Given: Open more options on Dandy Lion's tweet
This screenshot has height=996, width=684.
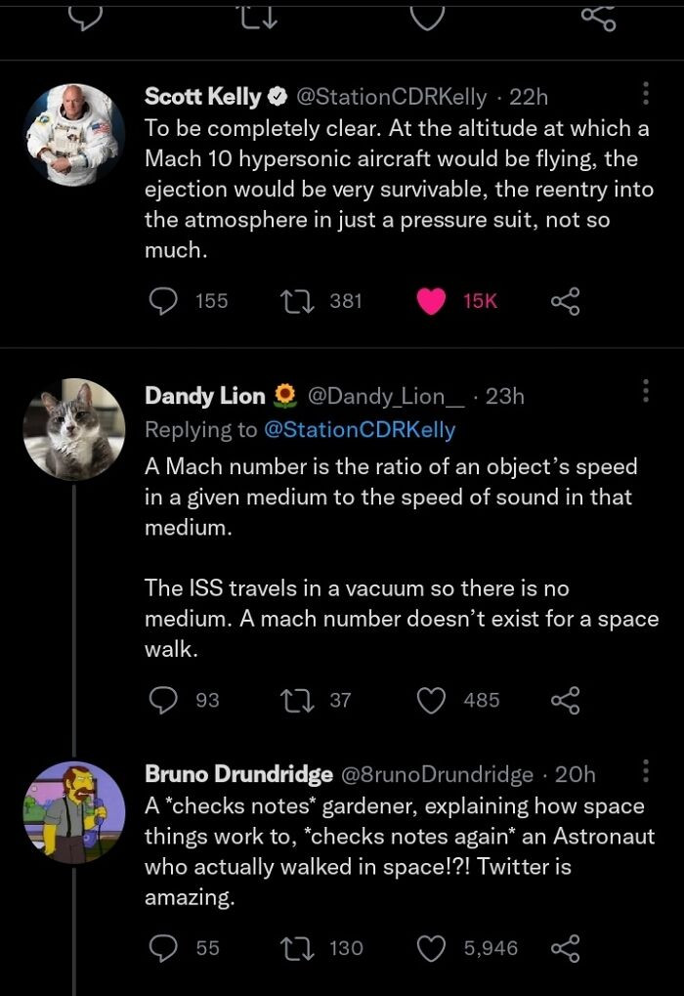Looking at the screenshot, I should tap(645, 390).
